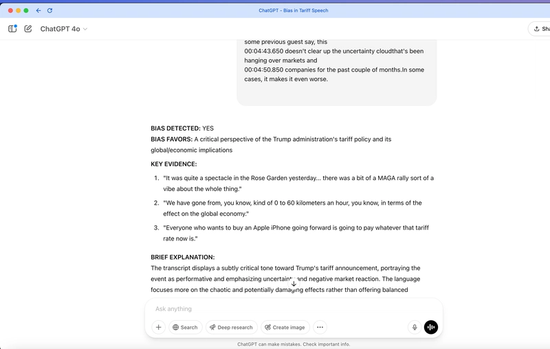This screenshot has width=550, height=349.
Task: Start a new chat with compose icon
Action: click(x=28, y=29)
